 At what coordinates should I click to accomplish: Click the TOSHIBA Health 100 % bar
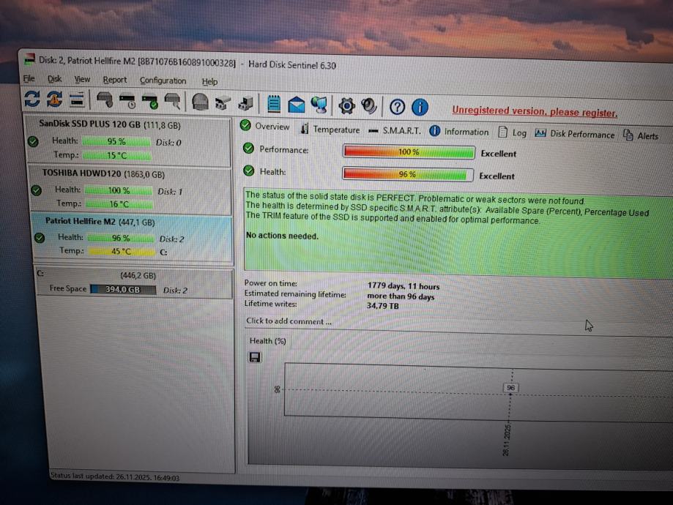tap(119, 190)
